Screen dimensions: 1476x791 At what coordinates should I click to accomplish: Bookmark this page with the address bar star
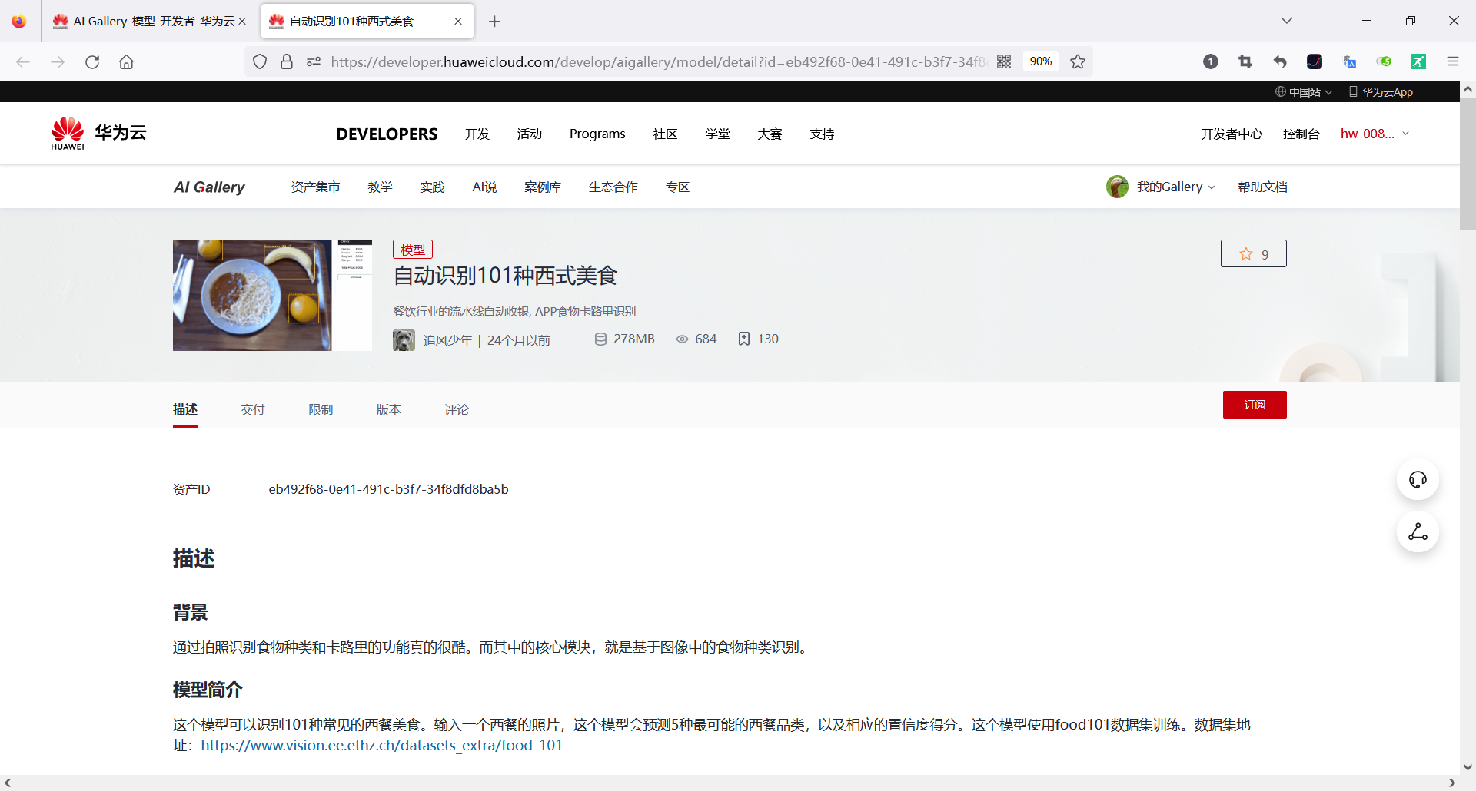click(x=1077, y=61)
